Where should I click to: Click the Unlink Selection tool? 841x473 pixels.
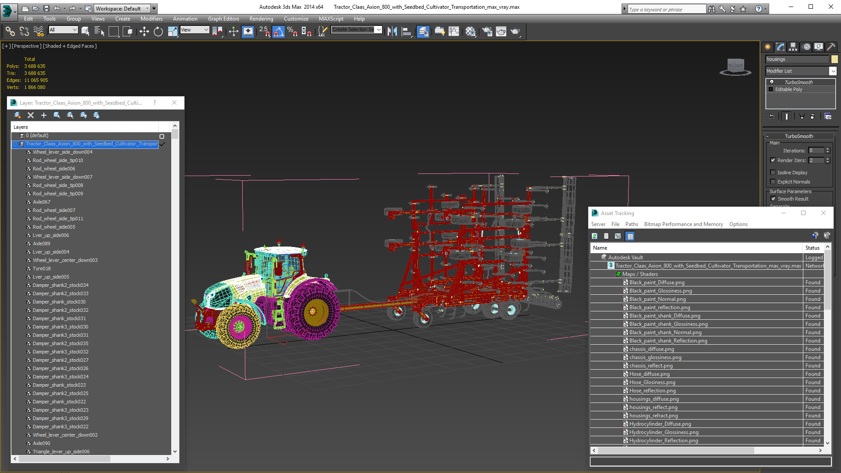(24, 31)
